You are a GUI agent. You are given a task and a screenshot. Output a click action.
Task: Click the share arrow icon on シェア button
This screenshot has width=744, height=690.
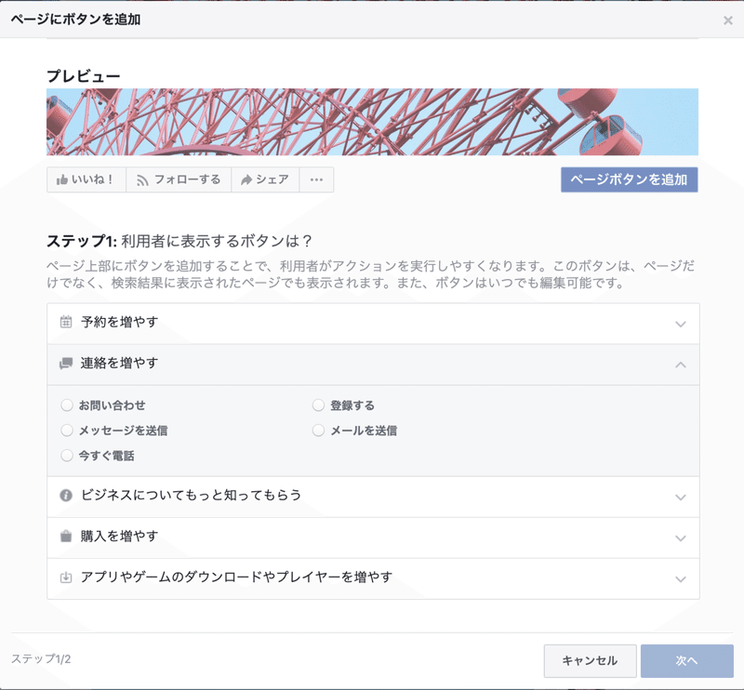[x=244, y=179]
